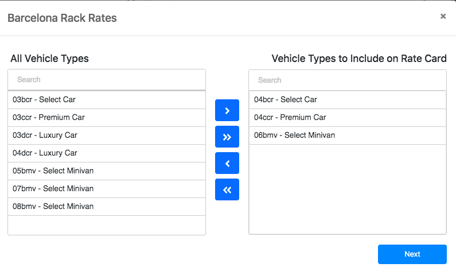Click empty row below 08bmv in left list
The image size is (456, 271).
point(107,225)
